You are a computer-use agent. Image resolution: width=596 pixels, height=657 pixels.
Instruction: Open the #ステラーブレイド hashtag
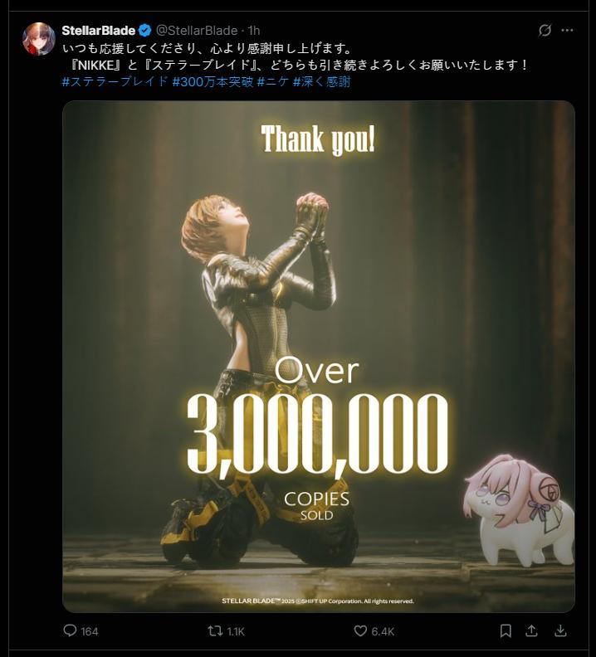115,81
